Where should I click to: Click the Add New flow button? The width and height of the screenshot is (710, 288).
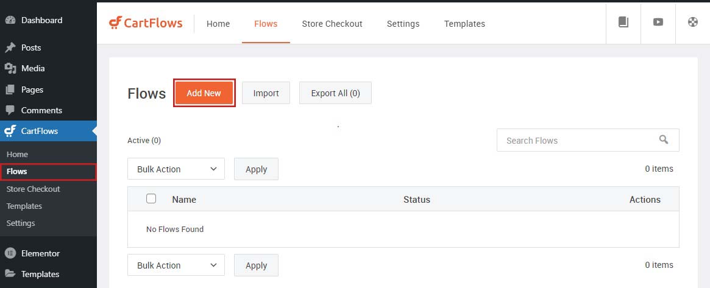coord(204,93)
